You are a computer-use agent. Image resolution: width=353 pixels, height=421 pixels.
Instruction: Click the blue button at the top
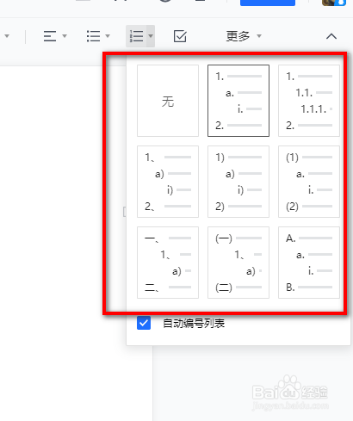point(268,3)
